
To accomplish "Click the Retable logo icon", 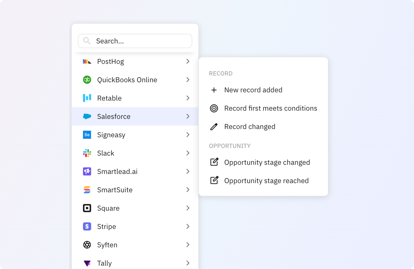I will point(87,98).
